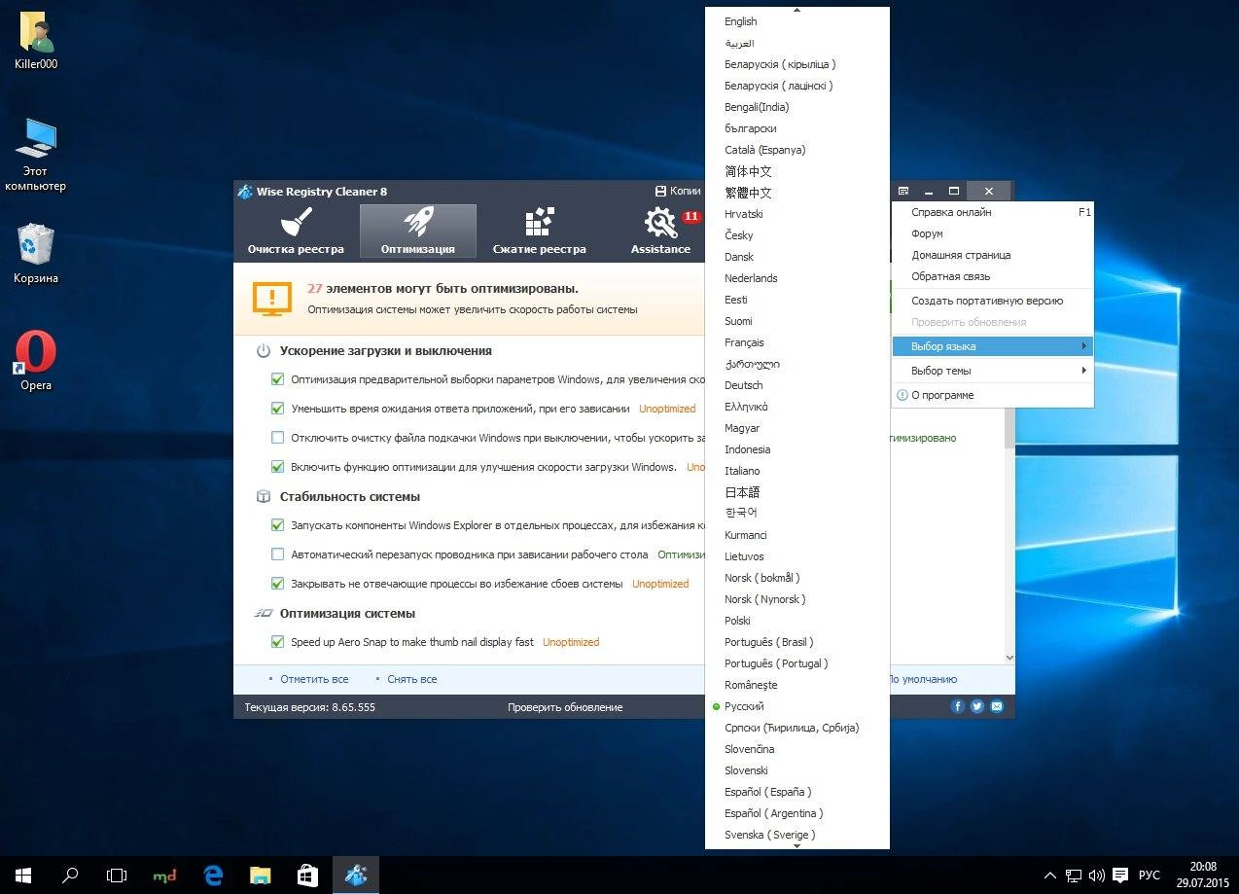Show hidden tray icons chevron
Viewport: 1239px width, 894px height.
click(x=1050, y=876)
